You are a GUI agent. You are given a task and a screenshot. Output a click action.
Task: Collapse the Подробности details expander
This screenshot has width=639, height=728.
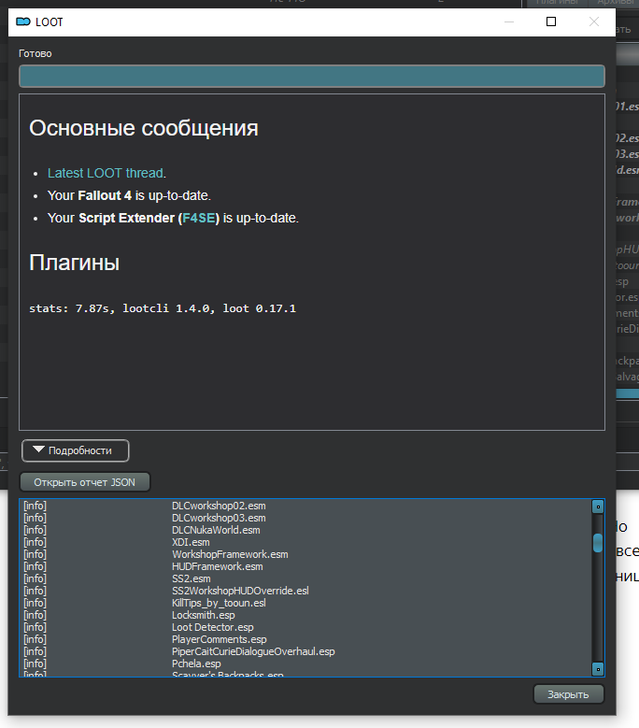pyautogui.click(x=75, y=450)
